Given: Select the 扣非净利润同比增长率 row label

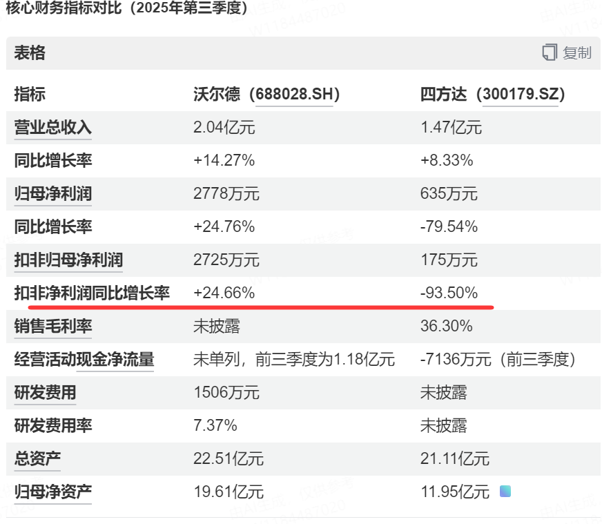Looking at the screenshot, I should coord(92,293).
